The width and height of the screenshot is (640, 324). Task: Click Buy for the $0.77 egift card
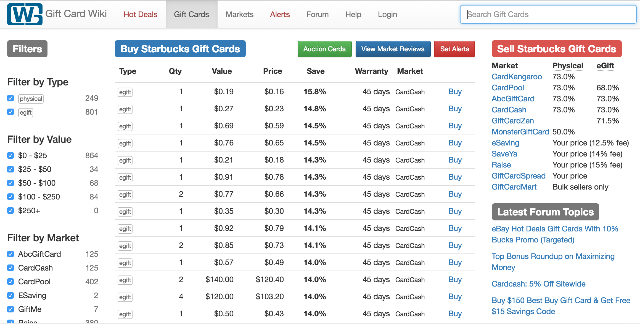pyautogui.click(x=455, y=194)
